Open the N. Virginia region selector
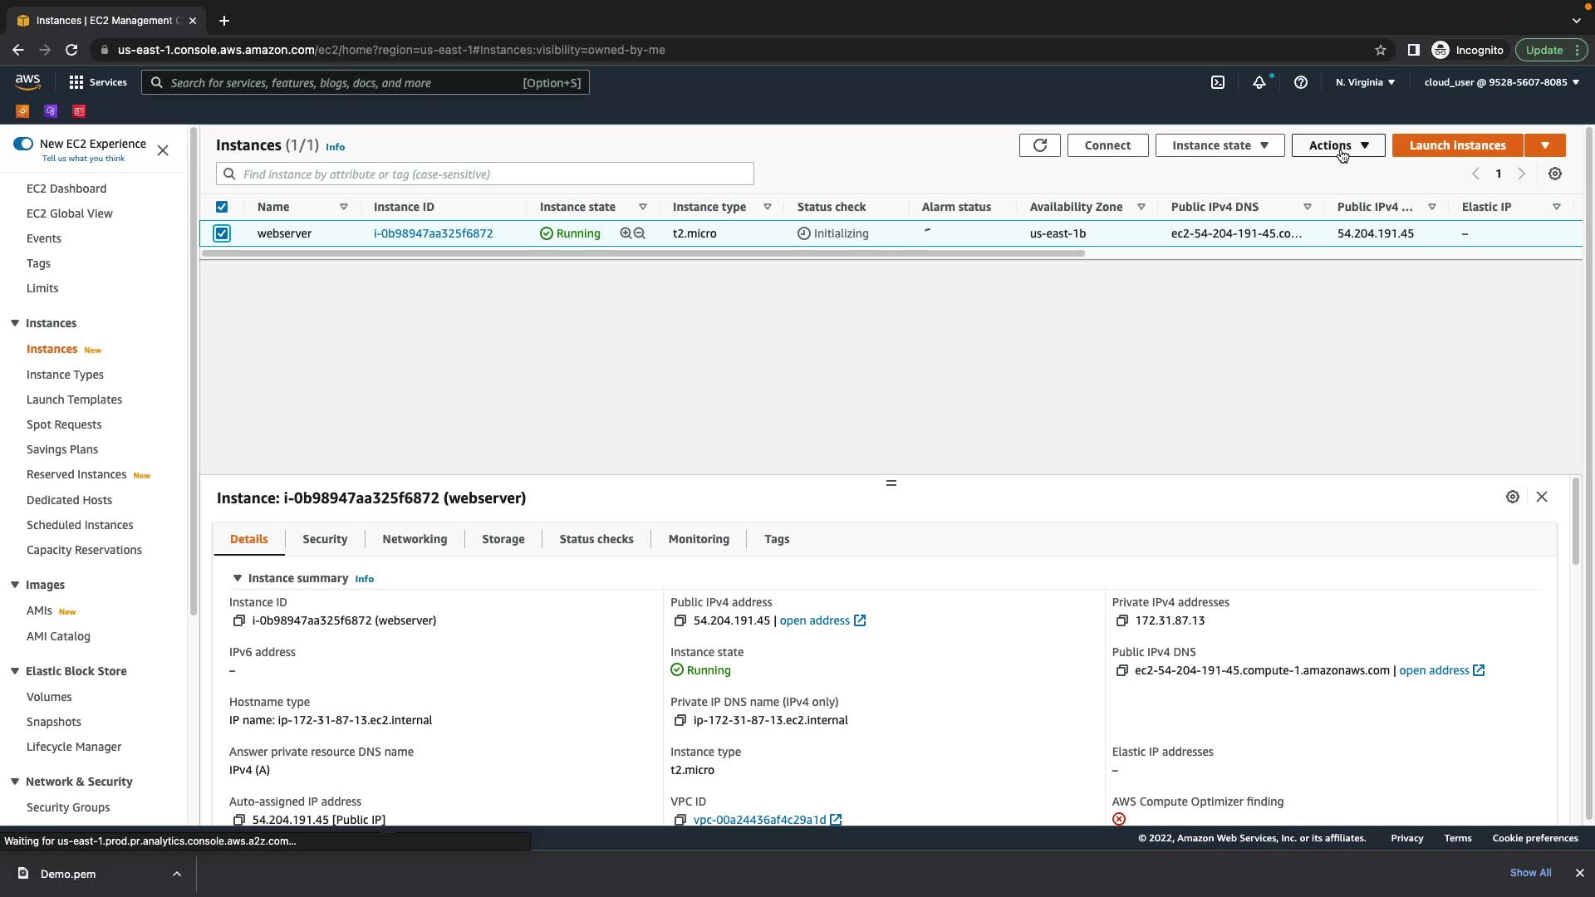The width and height of the screenshot is (1595, 897). (1365, 82)
